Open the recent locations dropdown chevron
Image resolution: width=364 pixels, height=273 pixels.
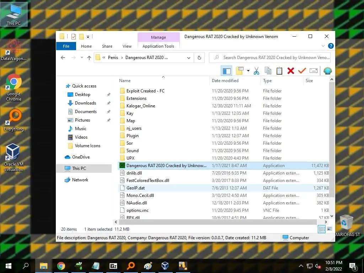(82, 58)
